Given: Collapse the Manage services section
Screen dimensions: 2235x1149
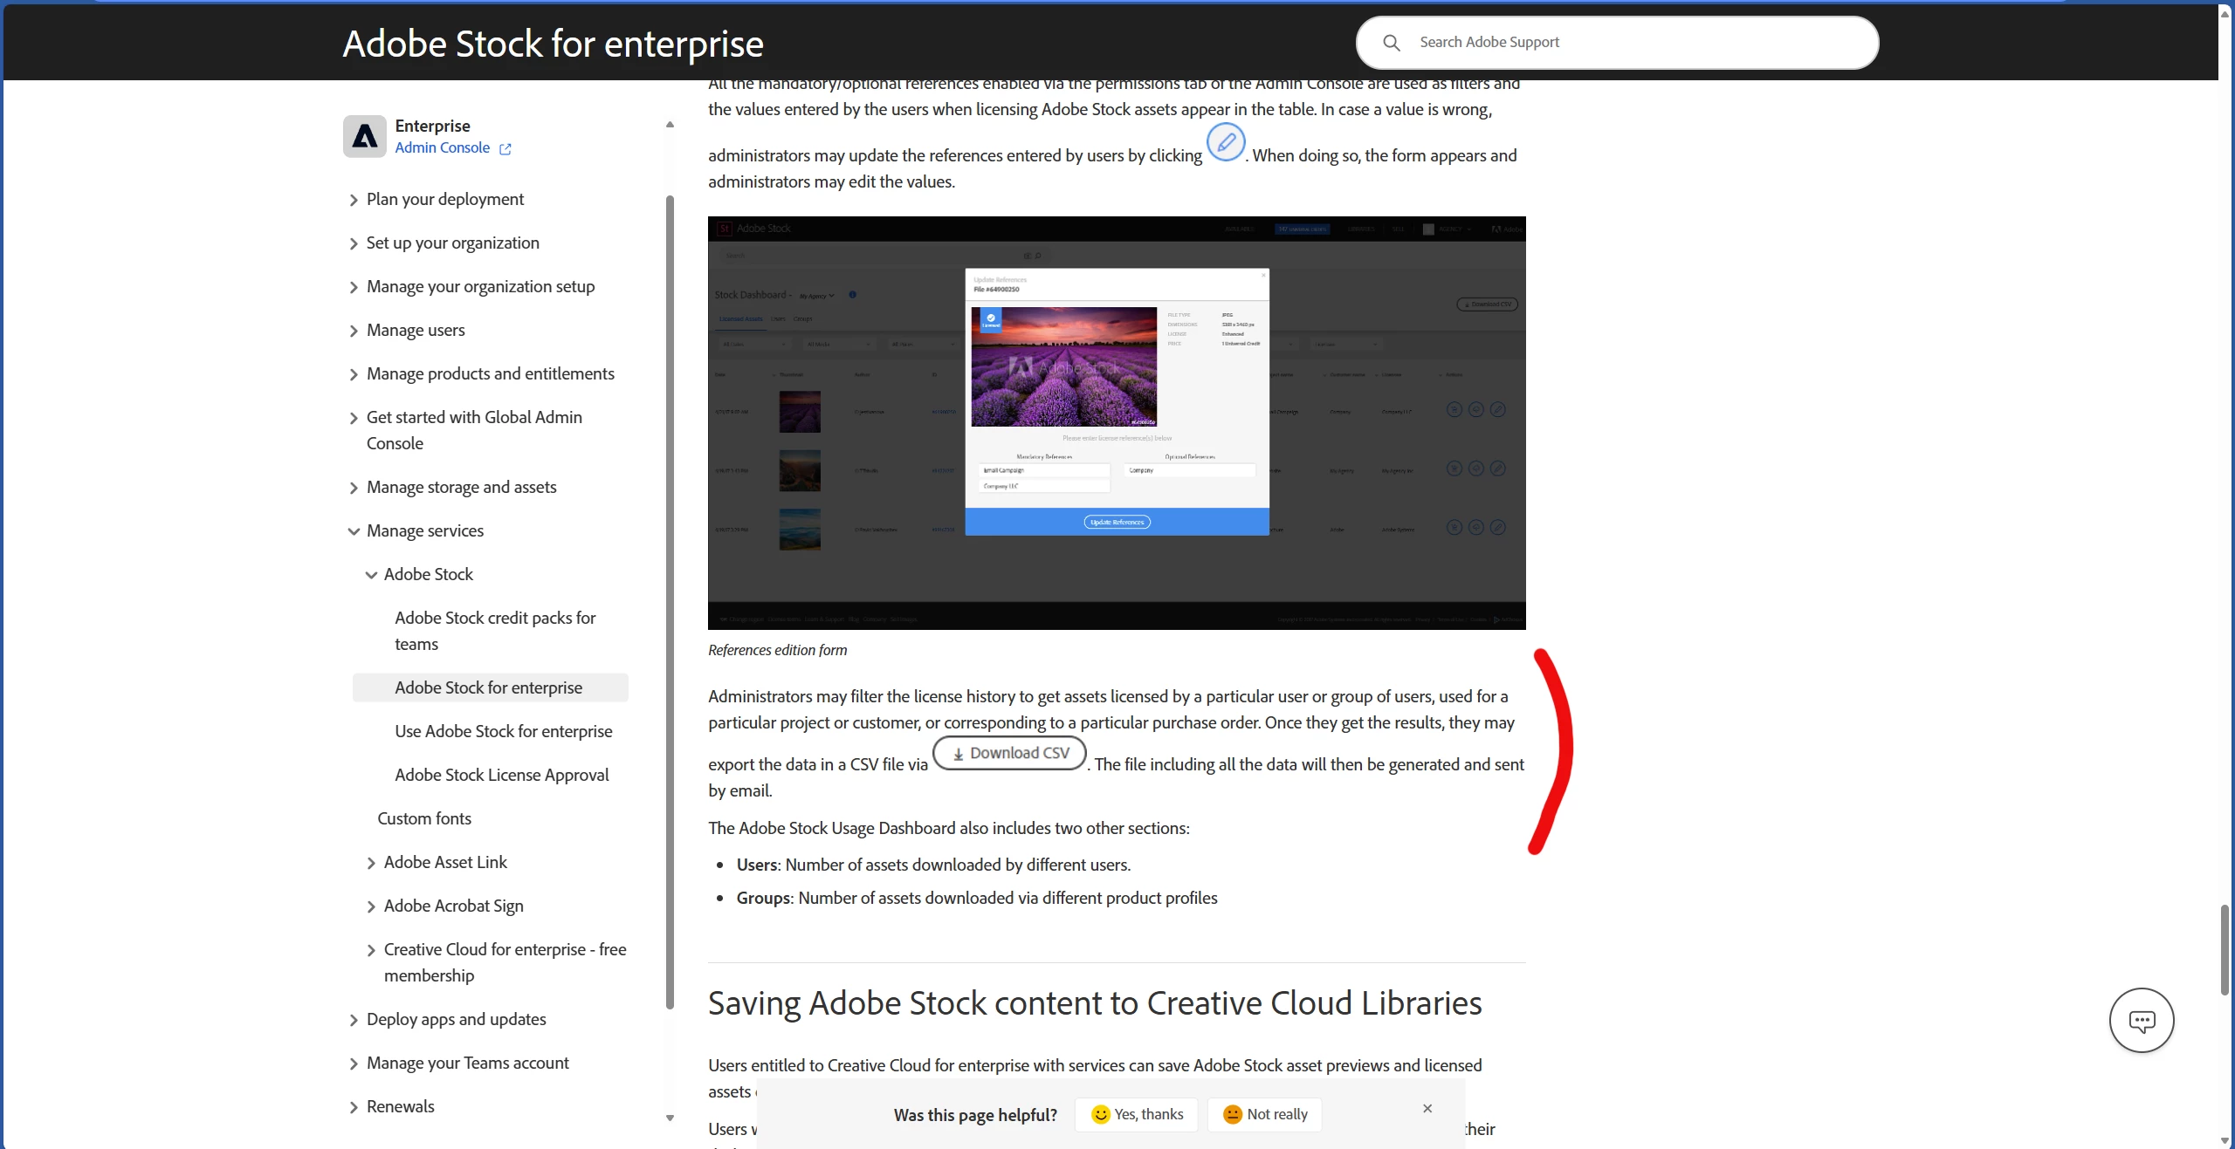Looking at the screenshot, I should pyautogui.click(x=354, y=531).
